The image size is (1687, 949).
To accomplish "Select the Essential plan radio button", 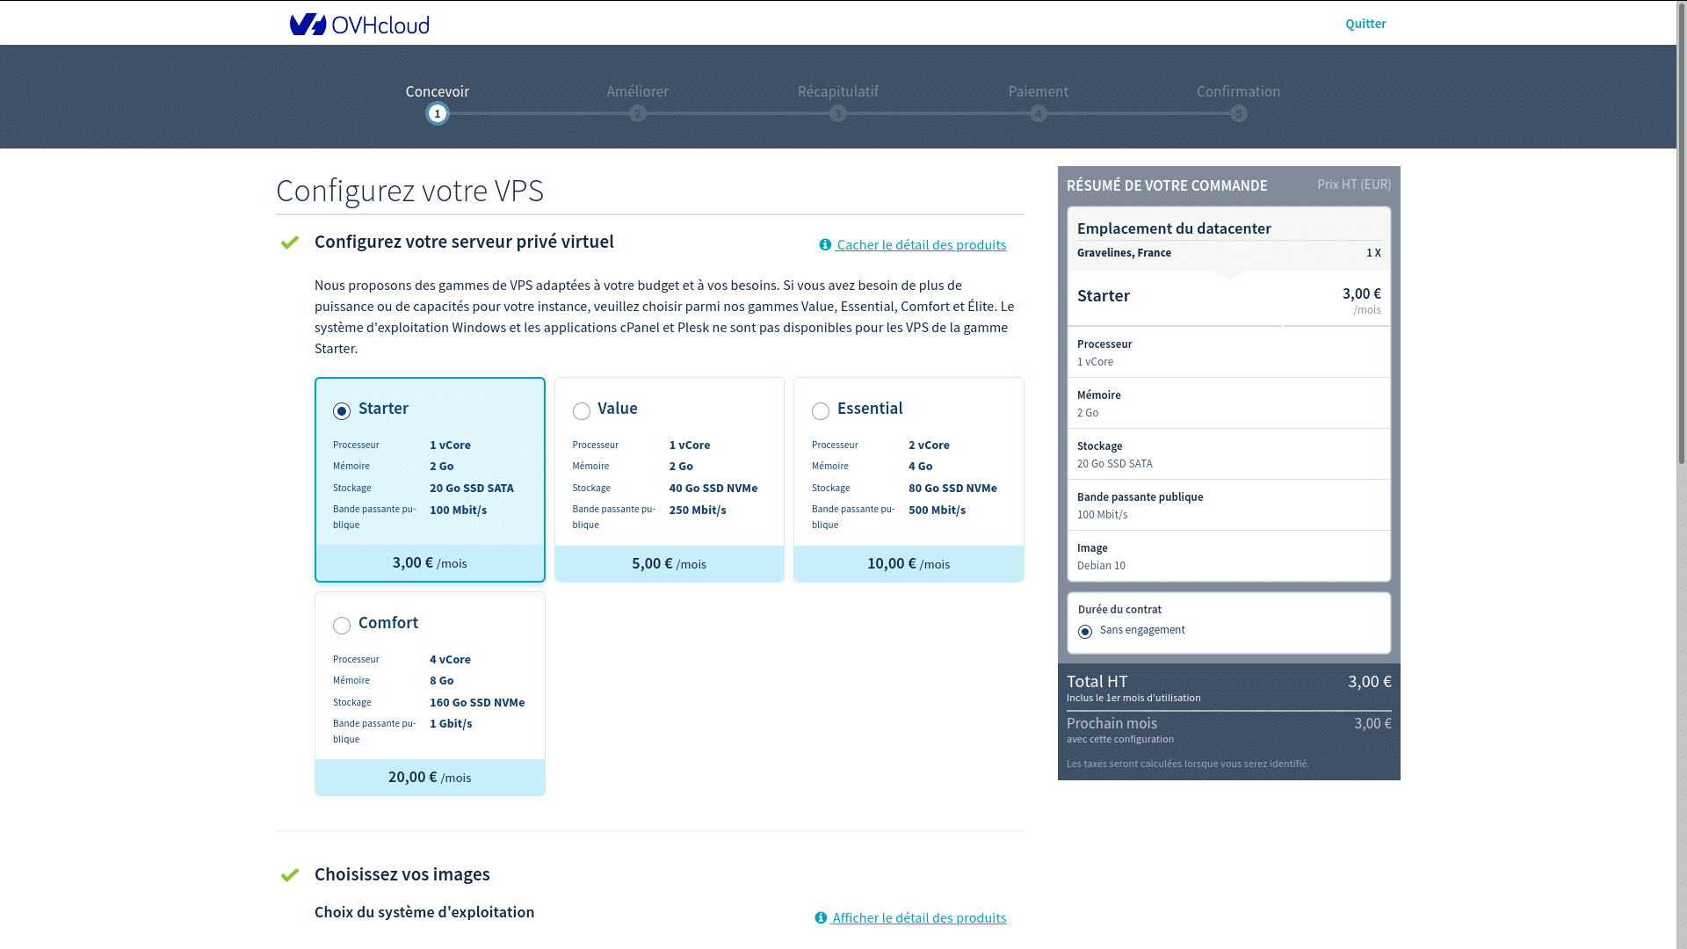I will [x=821, y=411].
